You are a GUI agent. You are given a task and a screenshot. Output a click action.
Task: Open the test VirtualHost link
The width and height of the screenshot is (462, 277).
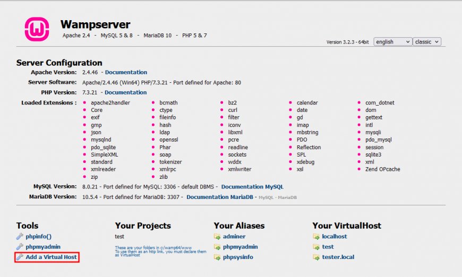click(328, 247)
